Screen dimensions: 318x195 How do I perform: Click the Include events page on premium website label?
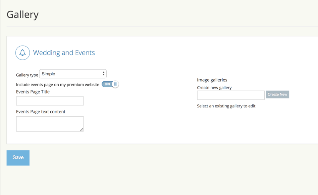(58, 85)
